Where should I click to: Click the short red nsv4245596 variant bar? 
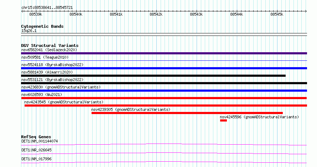click(x=223, y=120)
